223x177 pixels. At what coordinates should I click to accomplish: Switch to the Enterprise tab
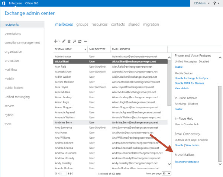click(x=15, y=3)
